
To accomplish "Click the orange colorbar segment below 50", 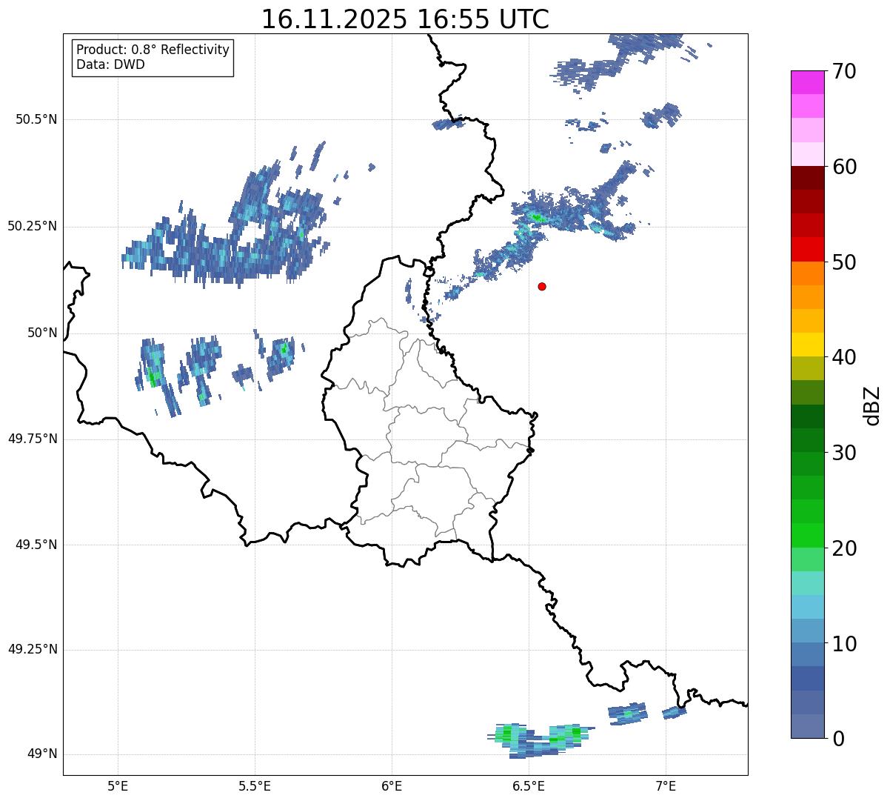I will pos(807,273).
